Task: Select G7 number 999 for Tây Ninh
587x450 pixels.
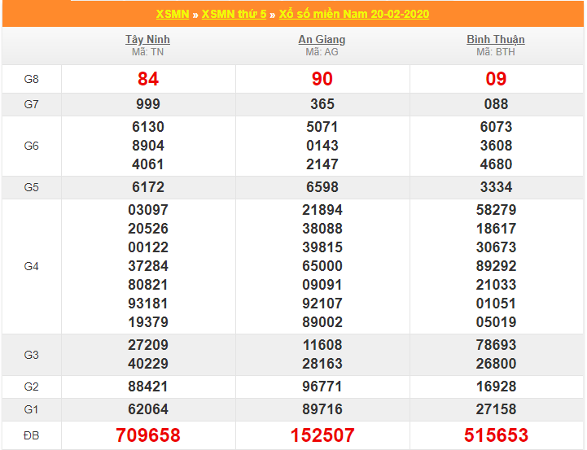Action: click(147, 104)
